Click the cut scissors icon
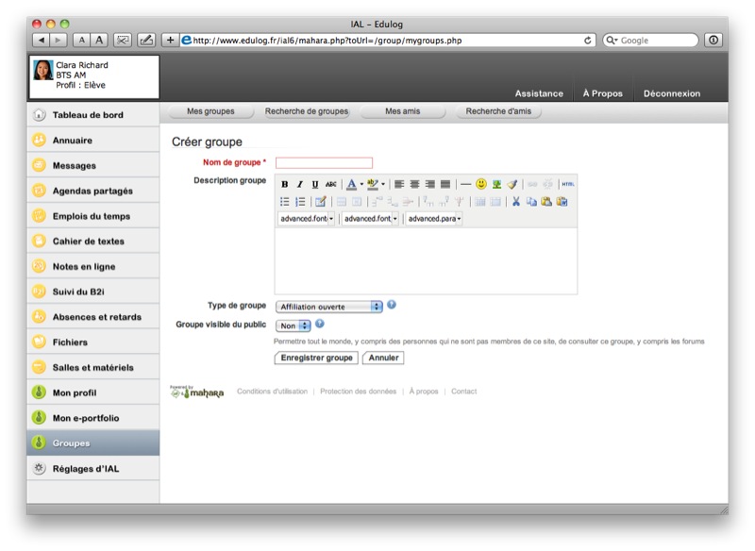 (x=516, y=201)
